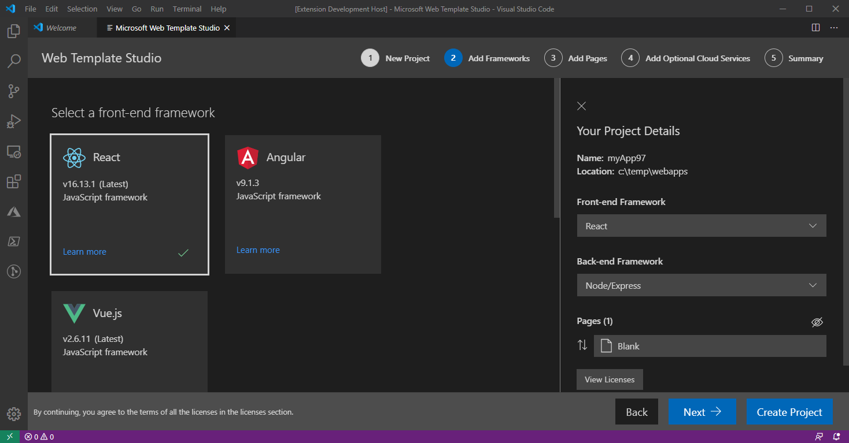This screenshot has height=443, width=849.
Task: Open the Source Control view
Action: [x=14, y=91]
